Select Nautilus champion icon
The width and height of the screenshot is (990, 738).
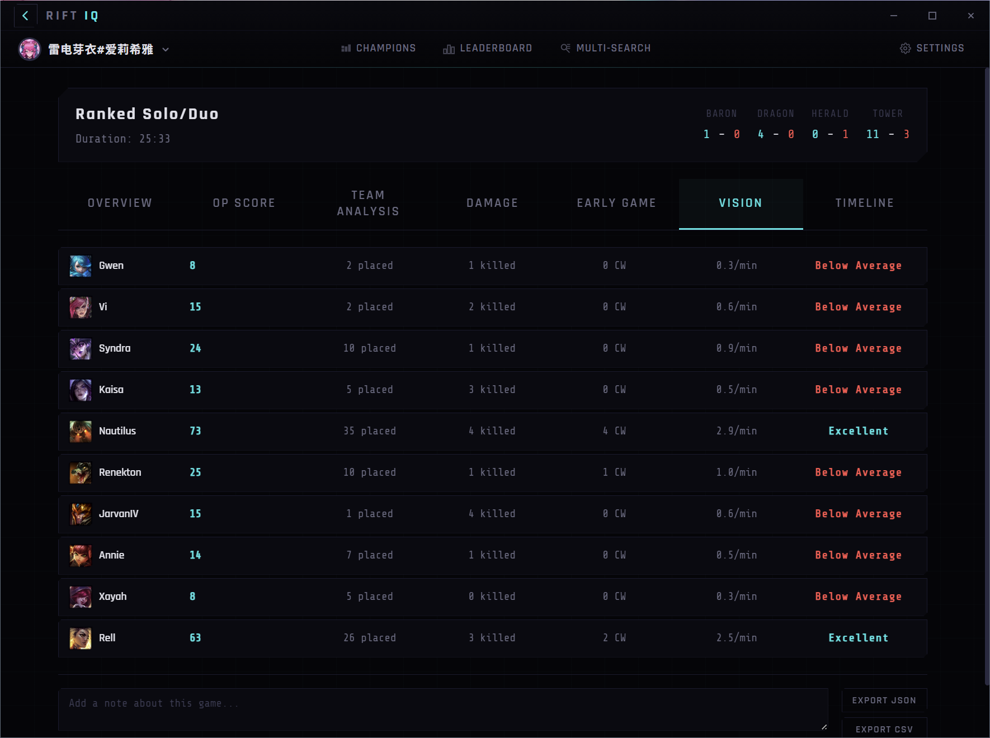[x=81, y=431]
